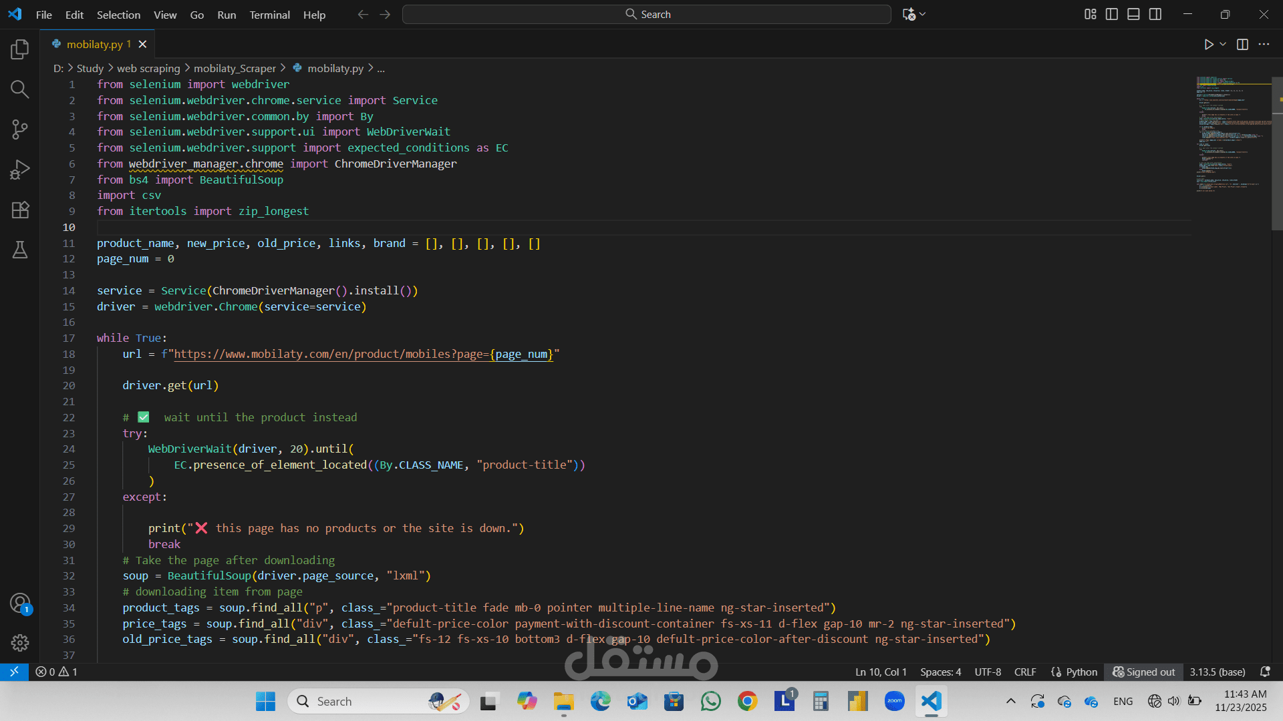Viewport: 1283px width, 721px height.
Task: Open WhatsApp from the taskbar
Action: (x=710, y=701)
